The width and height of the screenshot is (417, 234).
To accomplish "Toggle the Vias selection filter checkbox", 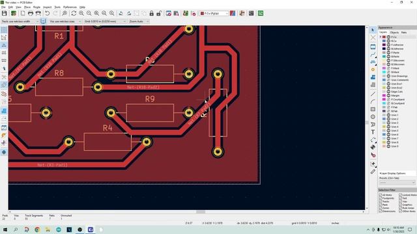I will coord(400,201).
